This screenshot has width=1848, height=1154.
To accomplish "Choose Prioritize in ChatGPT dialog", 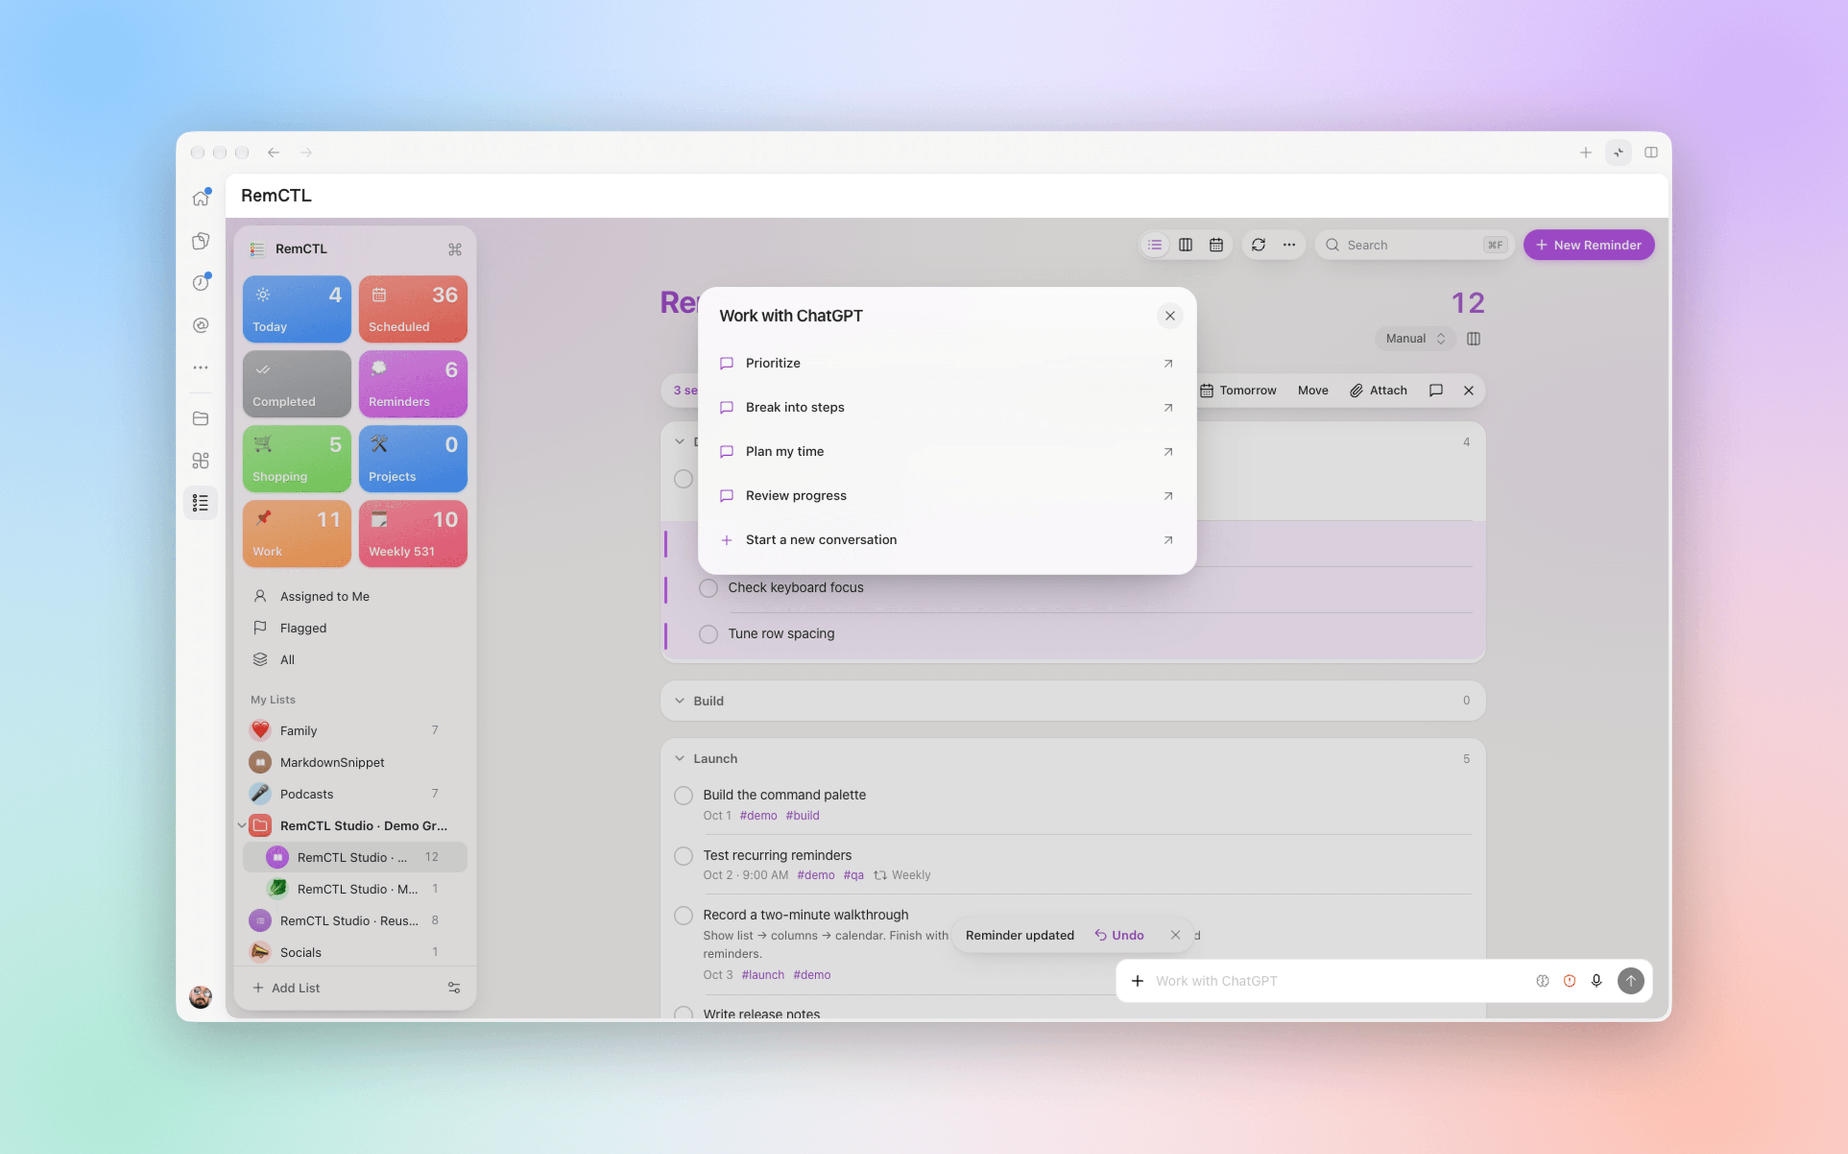I will (946, 363).
